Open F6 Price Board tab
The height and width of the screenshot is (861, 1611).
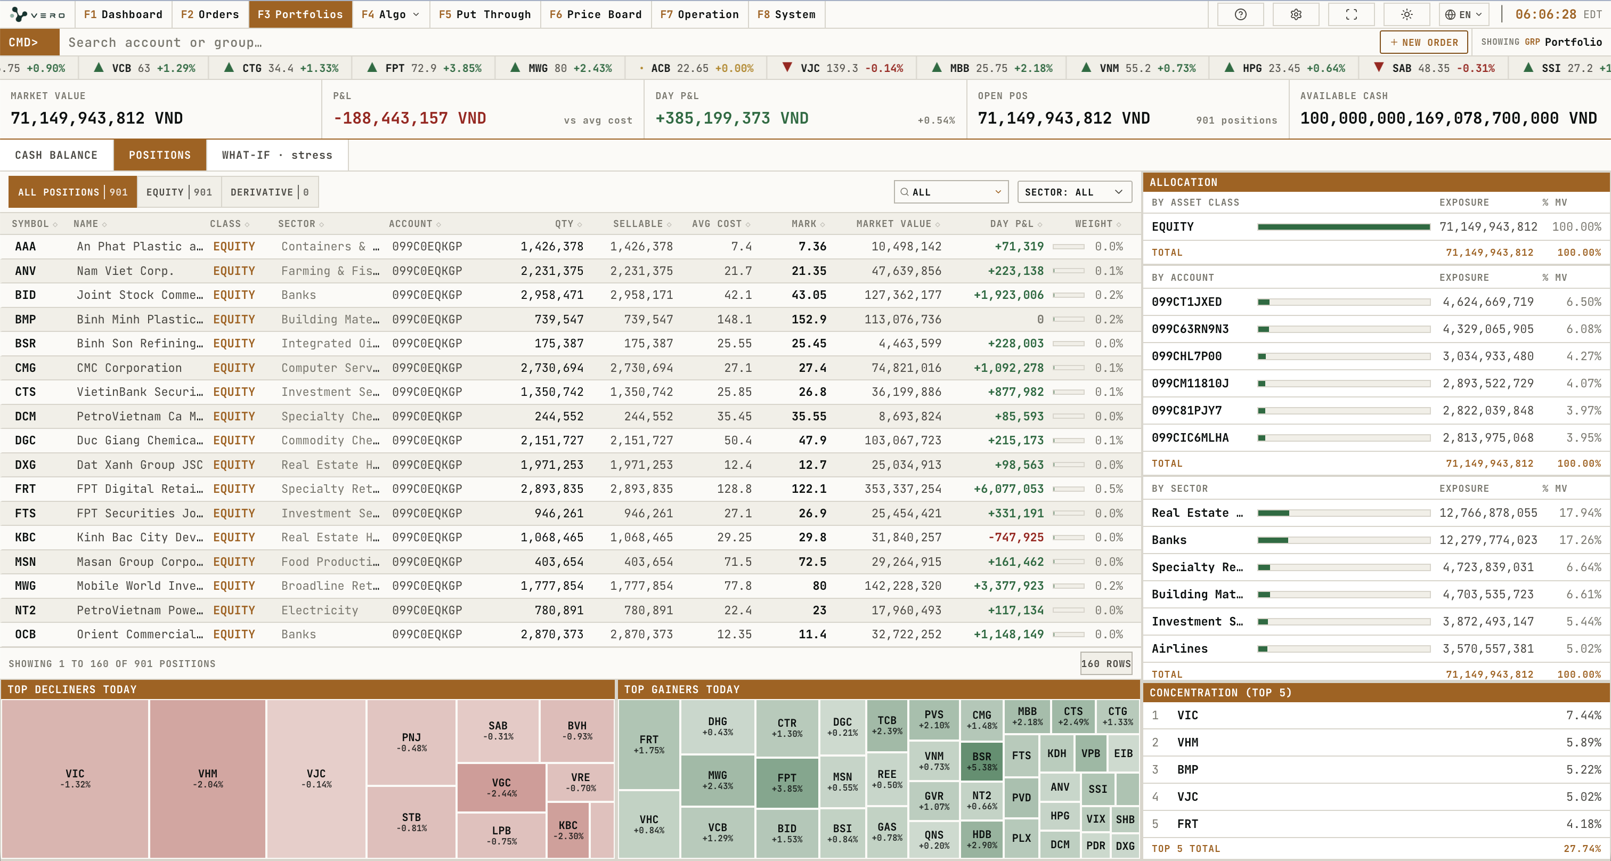click(x=596, y=14)
